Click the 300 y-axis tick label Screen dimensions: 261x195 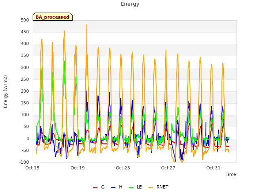[x=25, y=68]
